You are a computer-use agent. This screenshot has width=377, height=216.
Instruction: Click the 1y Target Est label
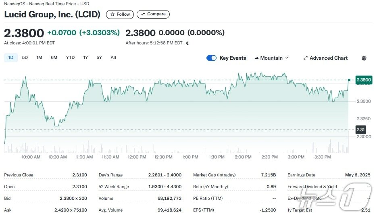[x=300, y=210]
